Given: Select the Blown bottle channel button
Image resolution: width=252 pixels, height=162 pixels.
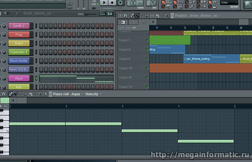Looking at the screenshot, I should 19,61.
